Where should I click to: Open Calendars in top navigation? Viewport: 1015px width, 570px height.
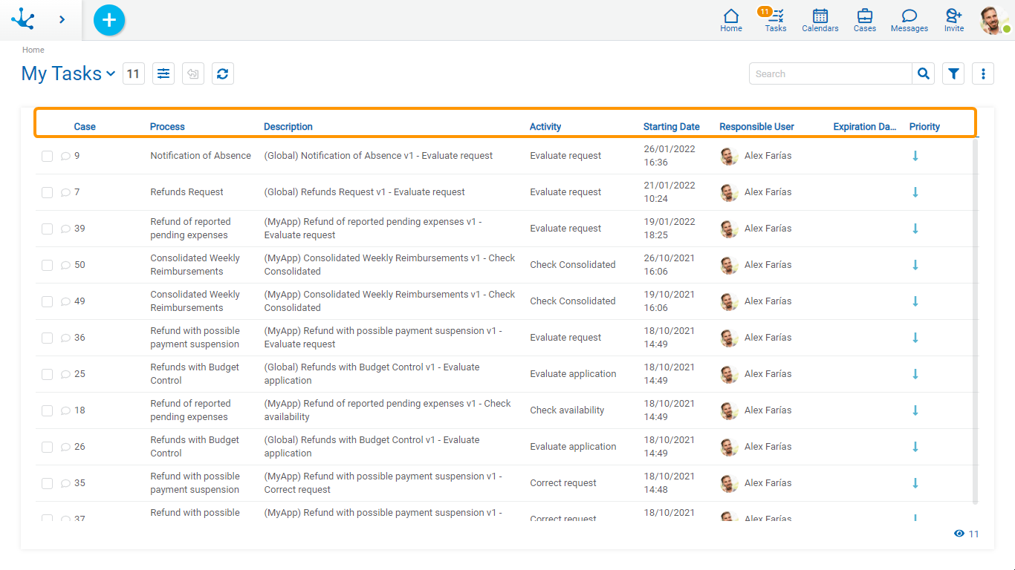pos(820,20)
